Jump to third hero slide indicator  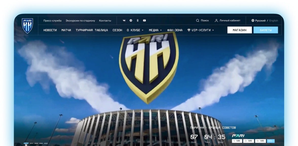pyautogui.click(x=36, y=143)
